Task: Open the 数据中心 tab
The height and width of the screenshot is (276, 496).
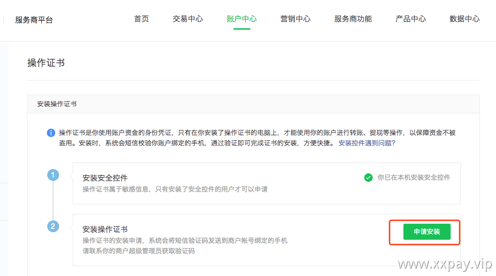Action: pyautogui.click(x=464, y=19)
